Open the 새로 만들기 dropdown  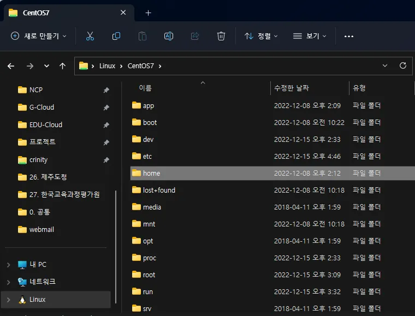click(x=39, y=36)
